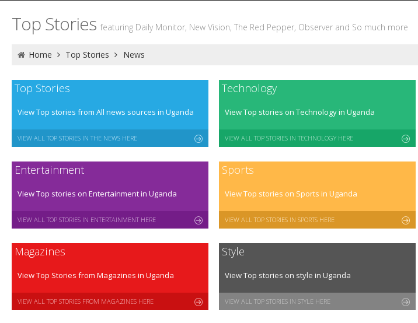Viewport: 418px width, 323px height.
Task: Click arrow icon in Entertainment card footer
Action: tap(198, 220)
